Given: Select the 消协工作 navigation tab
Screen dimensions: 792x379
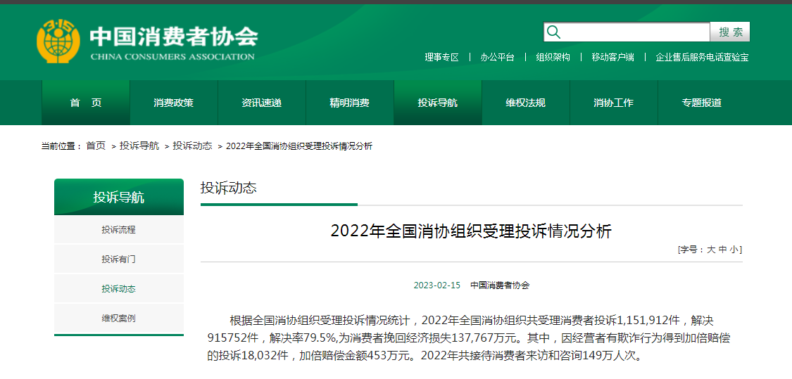Looking at the screenshot, I should click(613, 103).
